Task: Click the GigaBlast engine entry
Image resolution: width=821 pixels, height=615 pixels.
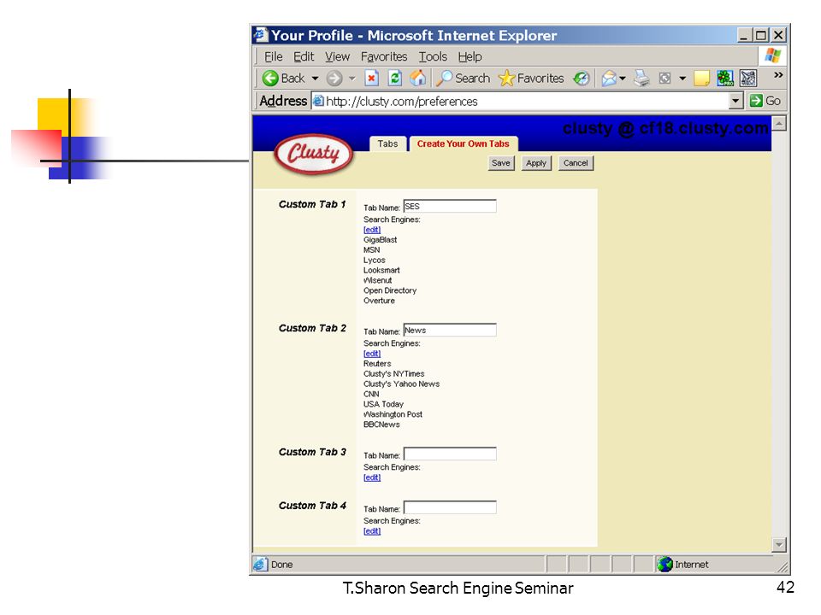Action: (x=380, y=239)
